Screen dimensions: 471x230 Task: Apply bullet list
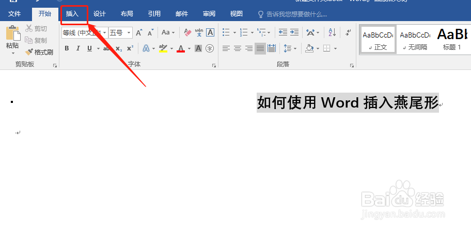(226, 32)
